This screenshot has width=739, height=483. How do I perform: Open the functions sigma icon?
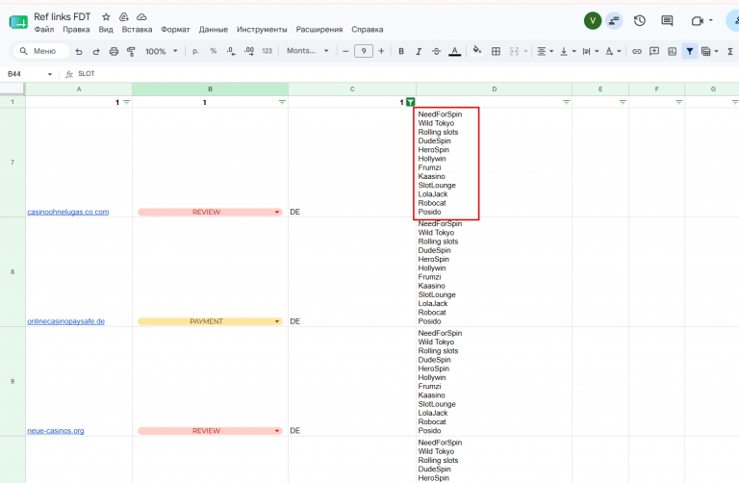point(730,51)
